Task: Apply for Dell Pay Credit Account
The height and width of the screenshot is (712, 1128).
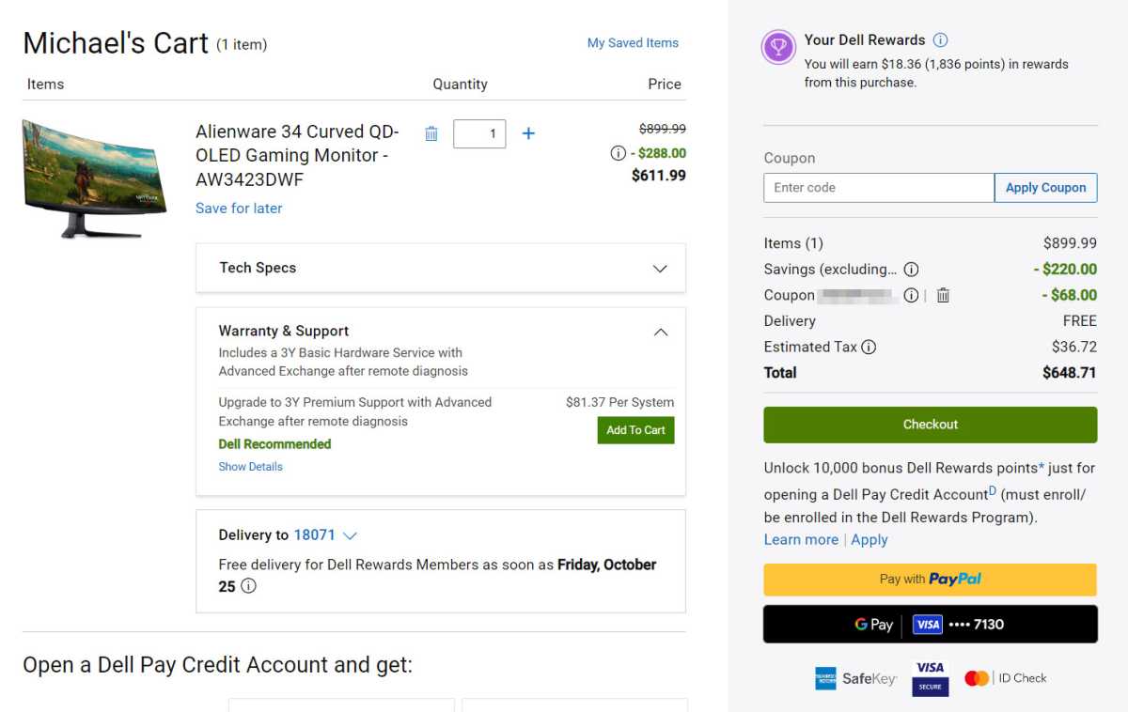Action: click(869, 540)
